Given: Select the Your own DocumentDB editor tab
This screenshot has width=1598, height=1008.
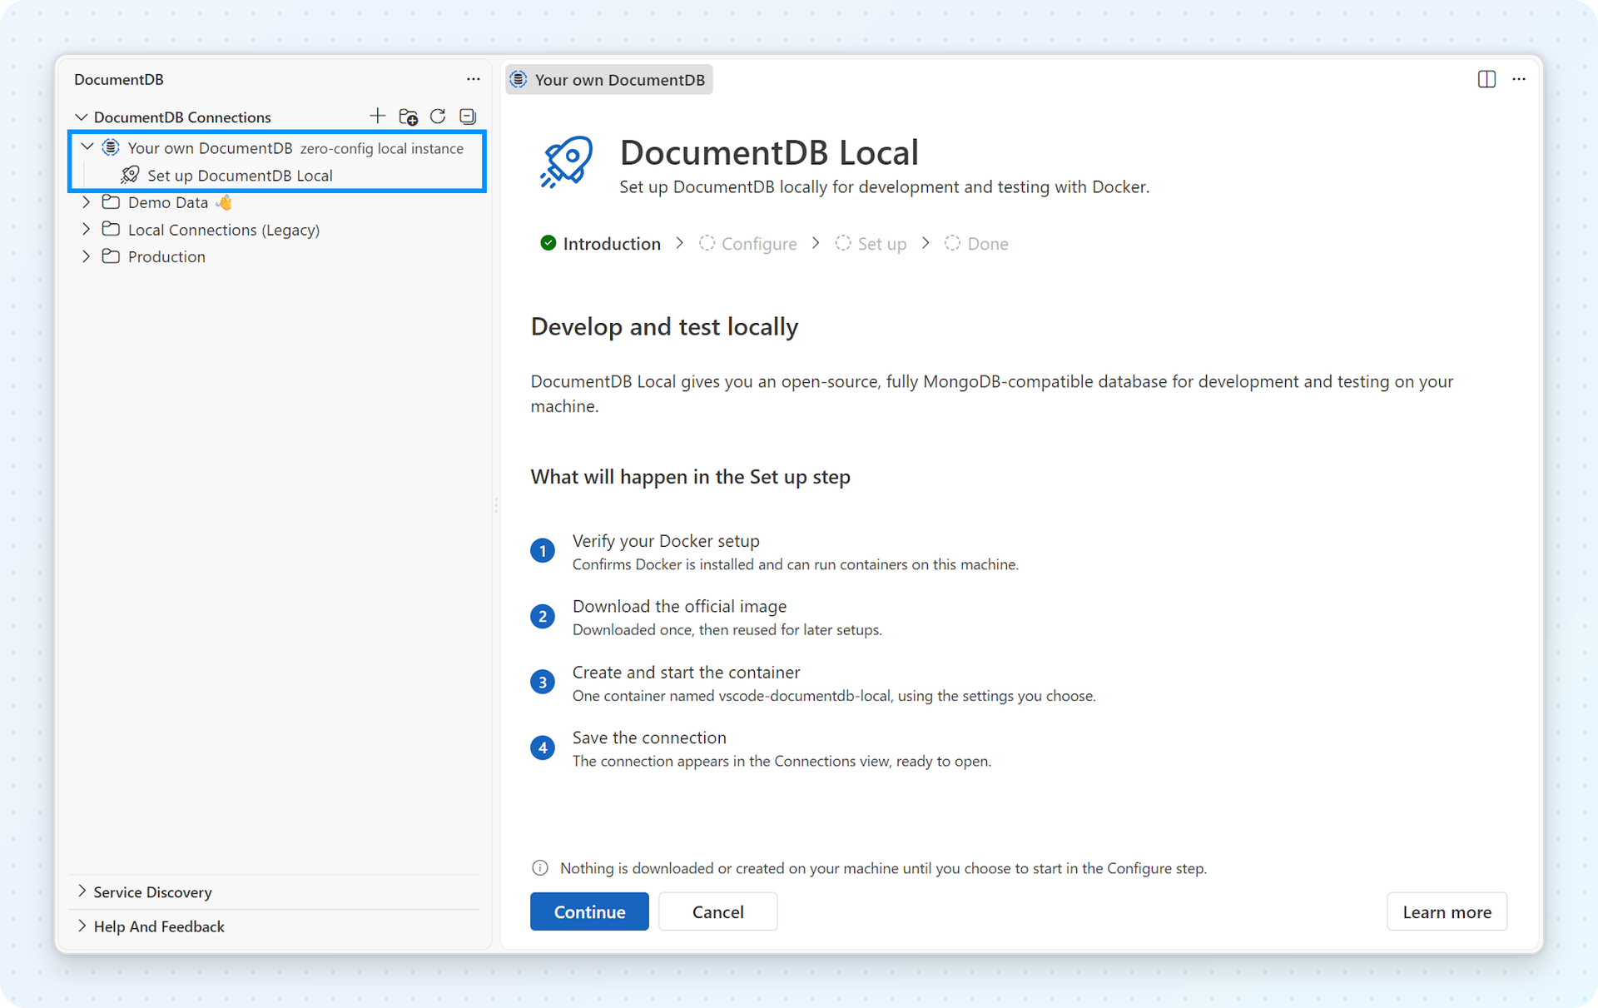Looking at the screenshot, I should click(x=609, y=79).
